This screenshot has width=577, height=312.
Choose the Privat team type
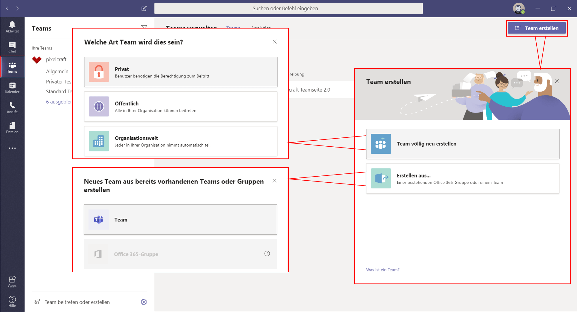[181, 72]
